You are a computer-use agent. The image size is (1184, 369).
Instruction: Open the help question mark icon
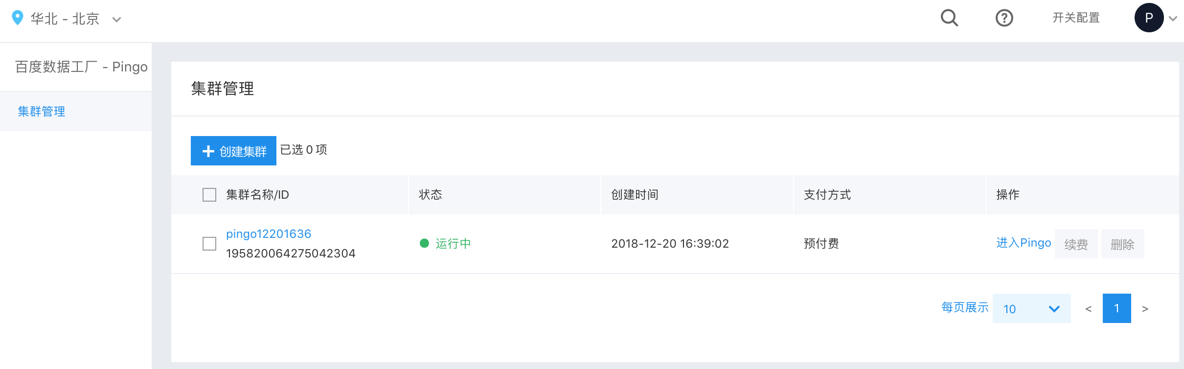[1004, 18]
